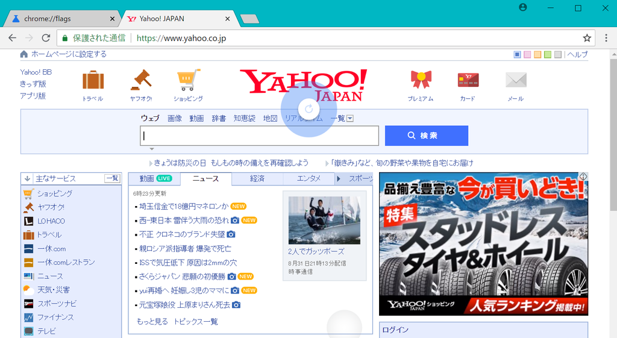Viewport: 617px width, 338px height.
Task: Select the 辞書 search tab
Action: tap(219, 119)
